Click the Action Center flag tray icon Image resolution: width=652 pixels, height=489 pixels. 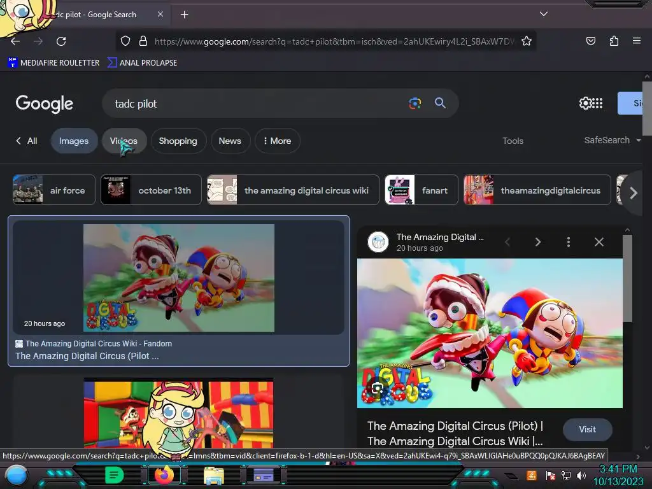tap(550, 475)
